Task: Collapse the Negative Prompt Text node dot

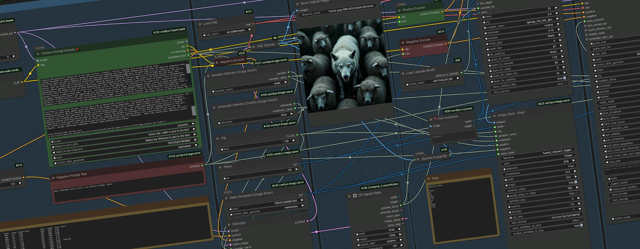Action: click(x=53, y=178)
